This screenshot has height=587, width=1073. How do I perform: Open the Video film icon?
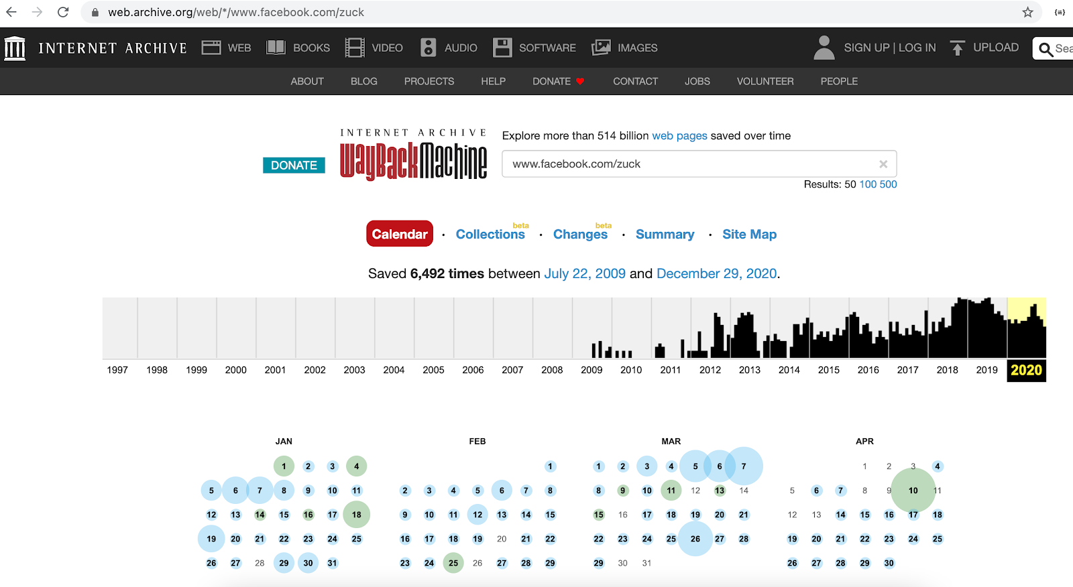tap(355, 48)
